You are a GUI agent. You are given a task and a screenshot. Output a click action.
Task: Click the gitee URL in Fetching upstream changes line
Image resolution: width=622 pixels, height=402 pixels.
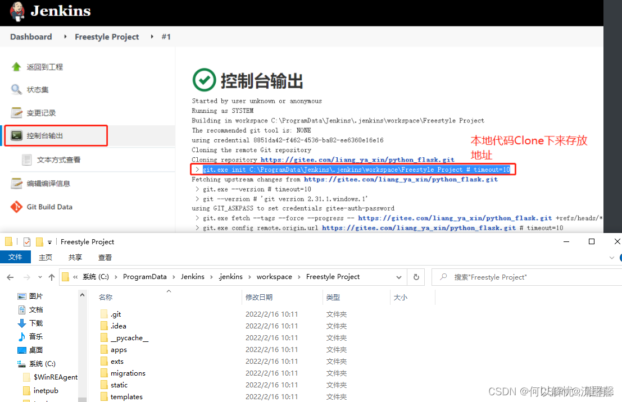tap(401, 179)
